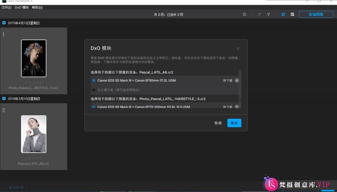Download the EF70-200mm f/2.8L module
This screenshot has width=337, height=192.
pyautogui.click(x=237, y=107)
